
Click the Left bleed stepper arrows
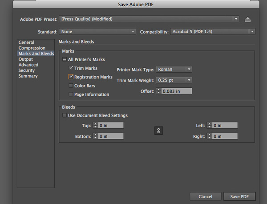tap(210, 126)
